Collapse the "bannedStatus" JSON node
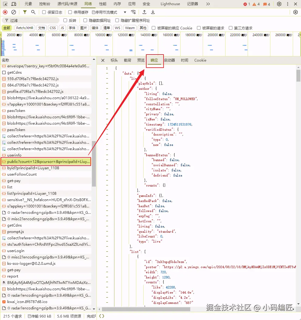This screenshot has height=320, width=301. tap(107, 155)
